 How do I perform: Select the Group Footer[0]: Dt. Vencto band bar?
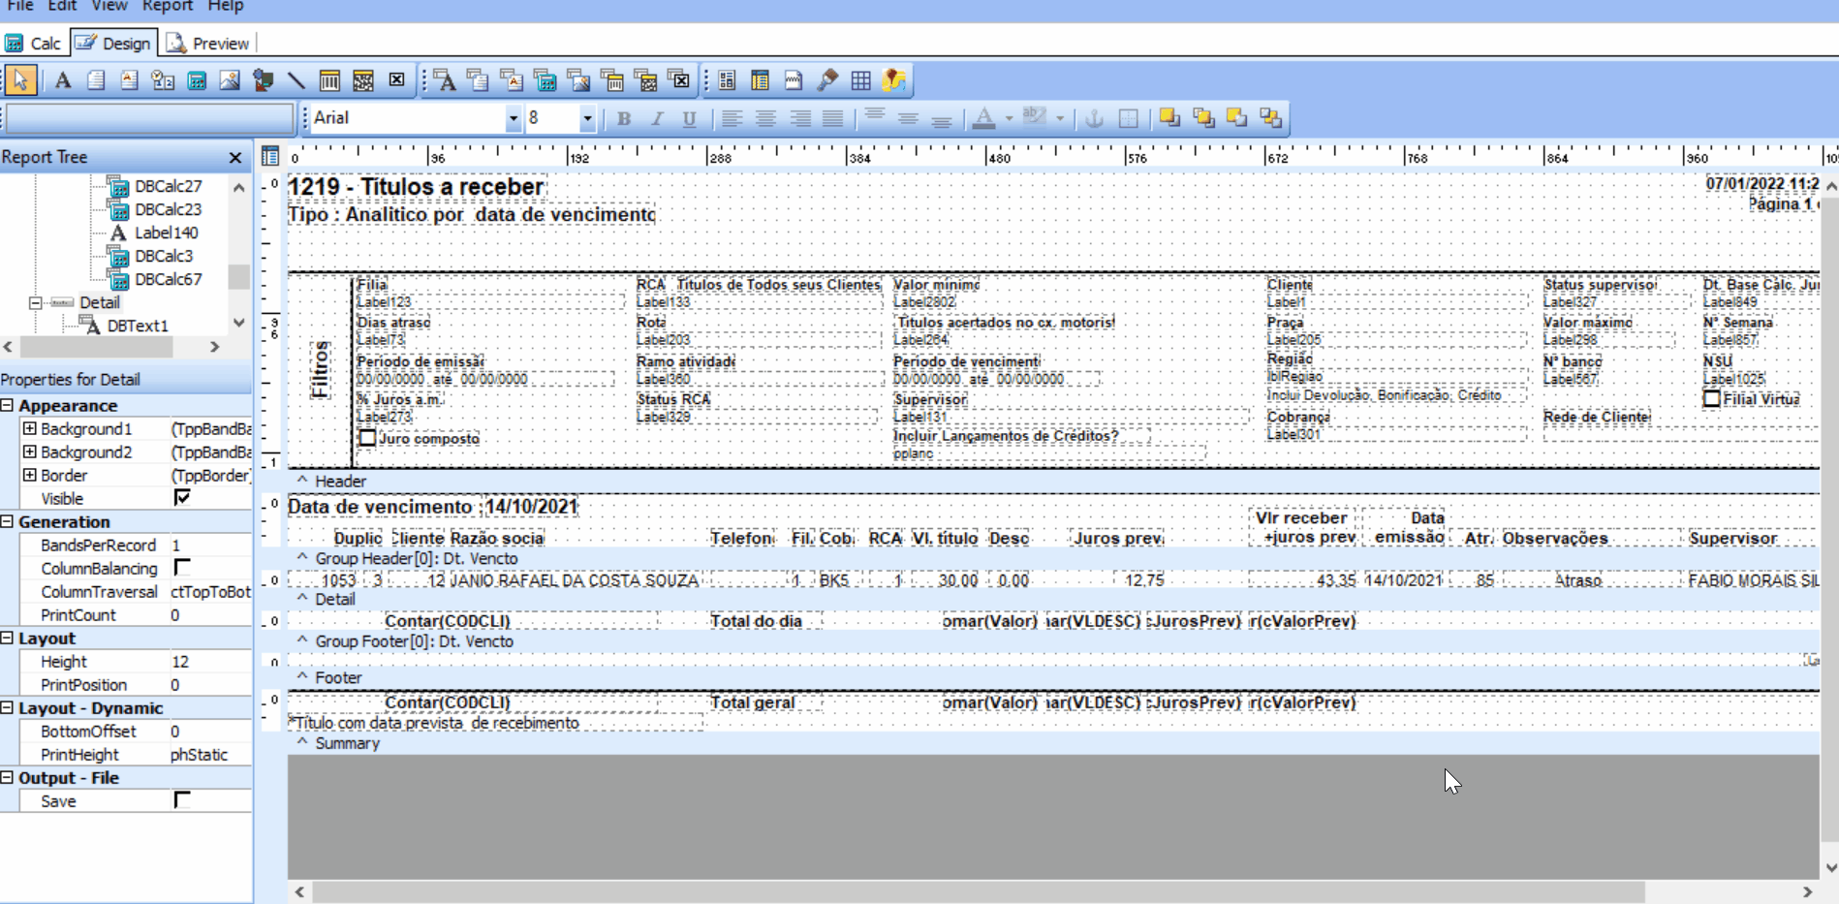[1053, 641]
